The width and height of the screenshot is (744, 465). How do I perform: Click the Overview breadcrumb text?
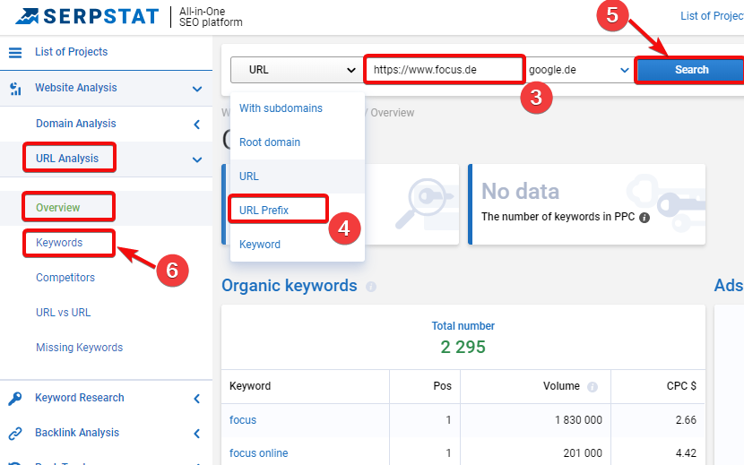(392, 113)
